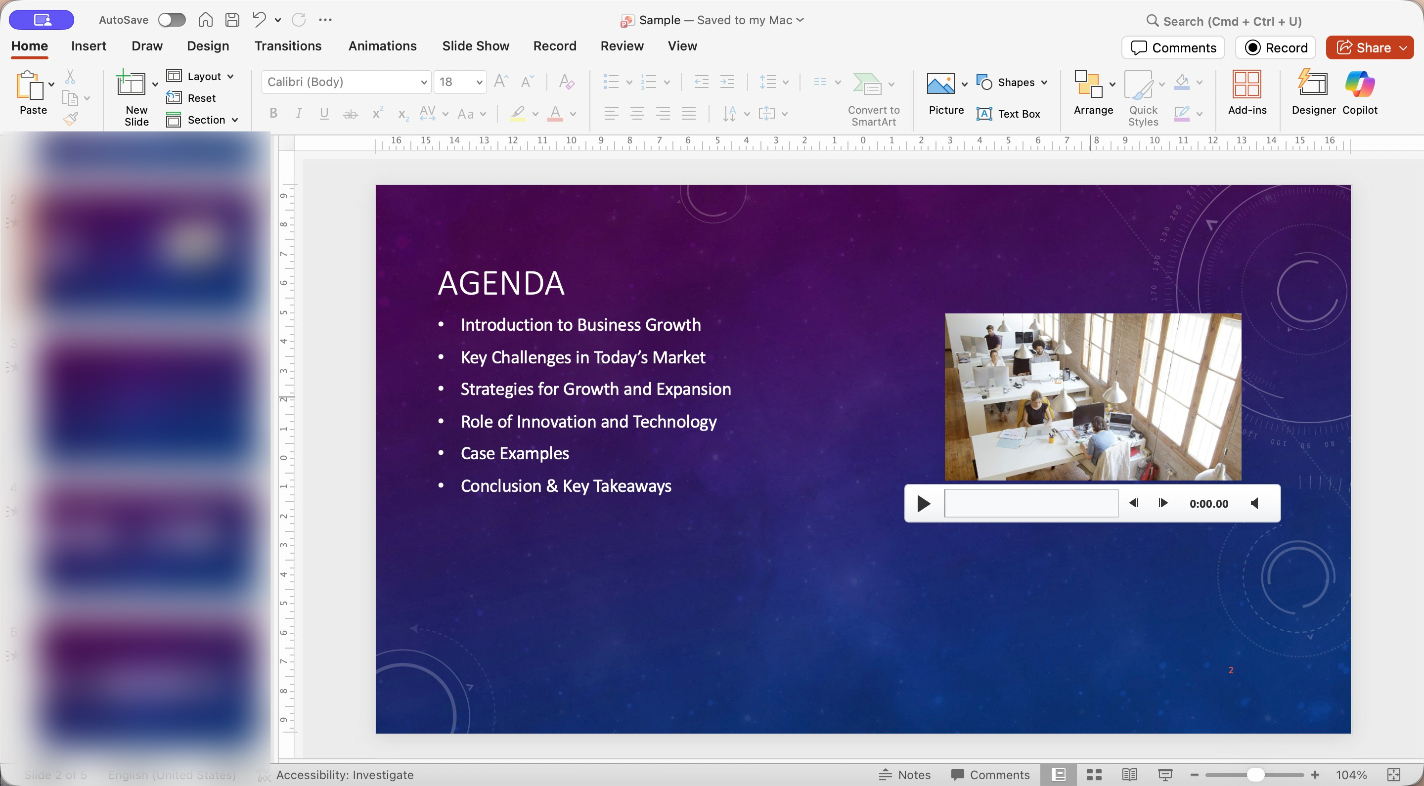The image size is (1424, 786).
Task: Open the Animations tab
Action: [382, 46]
